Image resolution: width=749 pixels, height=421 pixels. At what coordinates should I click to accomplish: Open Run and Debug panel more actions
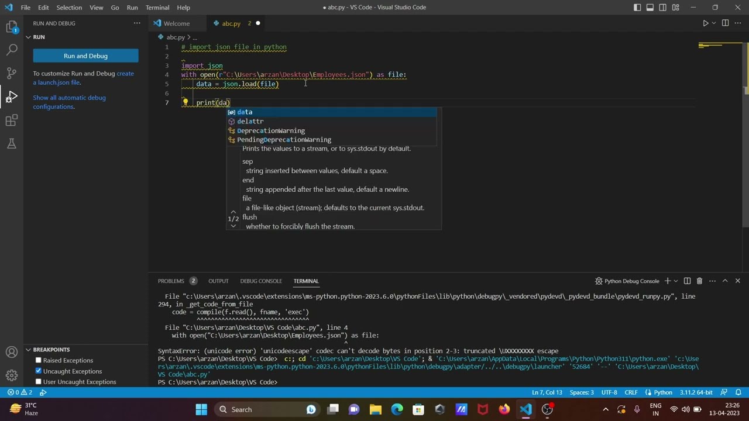(137, 23)
